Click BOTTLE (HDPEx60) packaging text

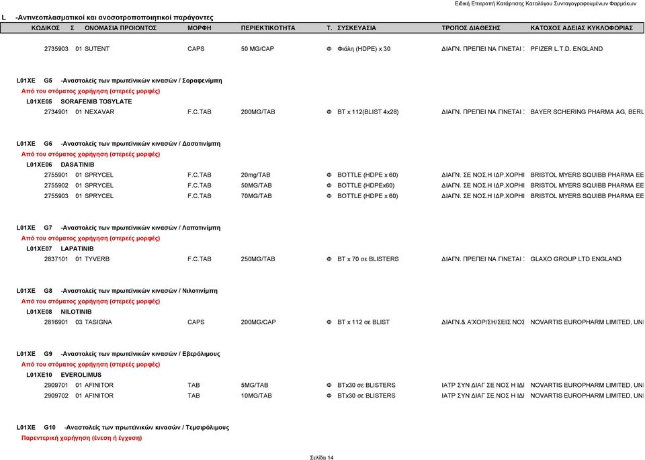tap(365, 185)
